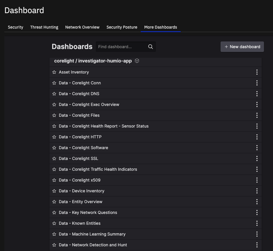This screenshot has height=251, width=273.
Task: Click vertical dots for Data - Device Inventory
Action: (x=257, y=191)
